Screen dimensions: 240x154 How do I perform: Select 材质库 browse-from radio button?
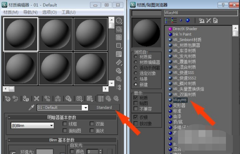click(x=136, y=57)
